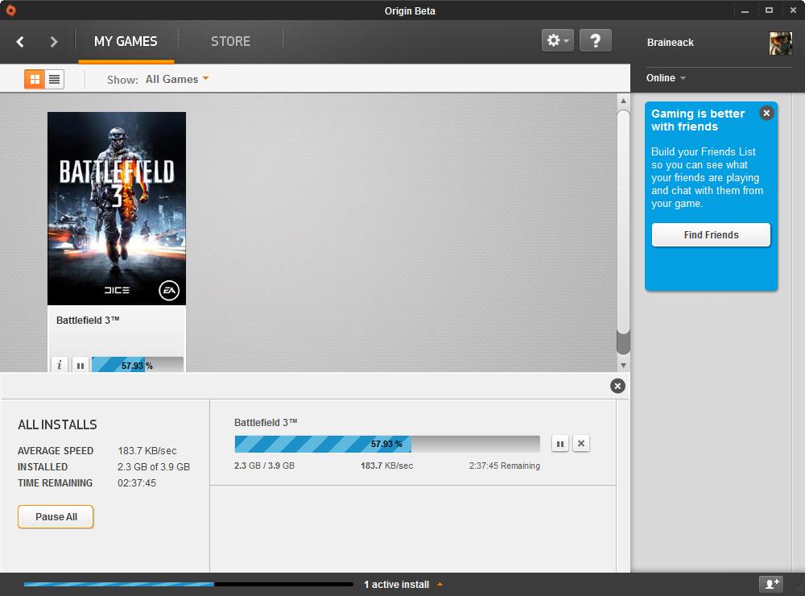Viewport: 805px width, 596px height.
Task: Close the Gaming is better with friends card
Action: pyautogui.click(x=766, y=113)
